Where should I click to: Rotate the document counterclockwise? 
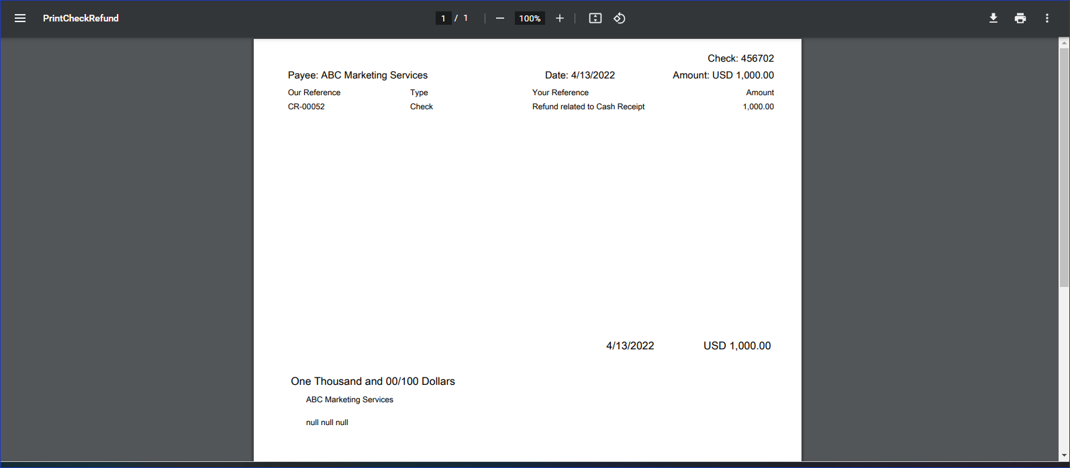coord(620,18)
